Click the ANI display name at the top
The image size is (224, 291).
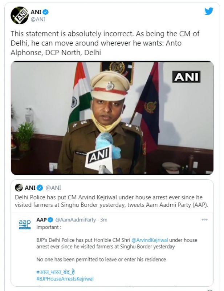click(36, 12)
